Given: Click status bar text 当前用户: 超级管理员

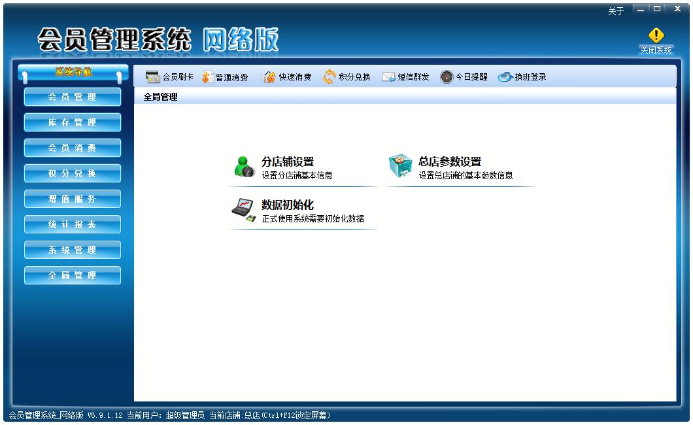Looking at the screenshot, I should (x=166, y=415).
